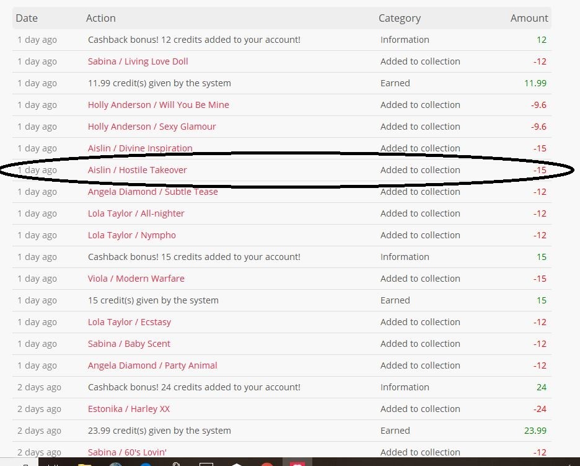The image size is (580, 466).
Task: Open Holly Anderson / Will You Be Mine
Action: (158, 105)
